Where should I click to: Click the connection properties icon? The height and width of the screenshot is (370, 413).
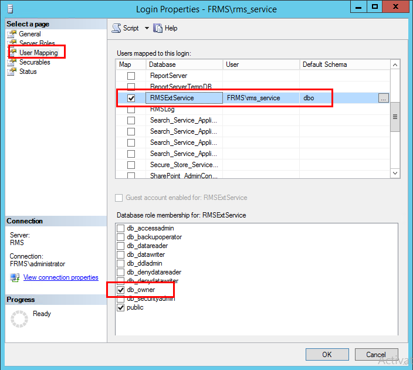click(x=14, y=277)
